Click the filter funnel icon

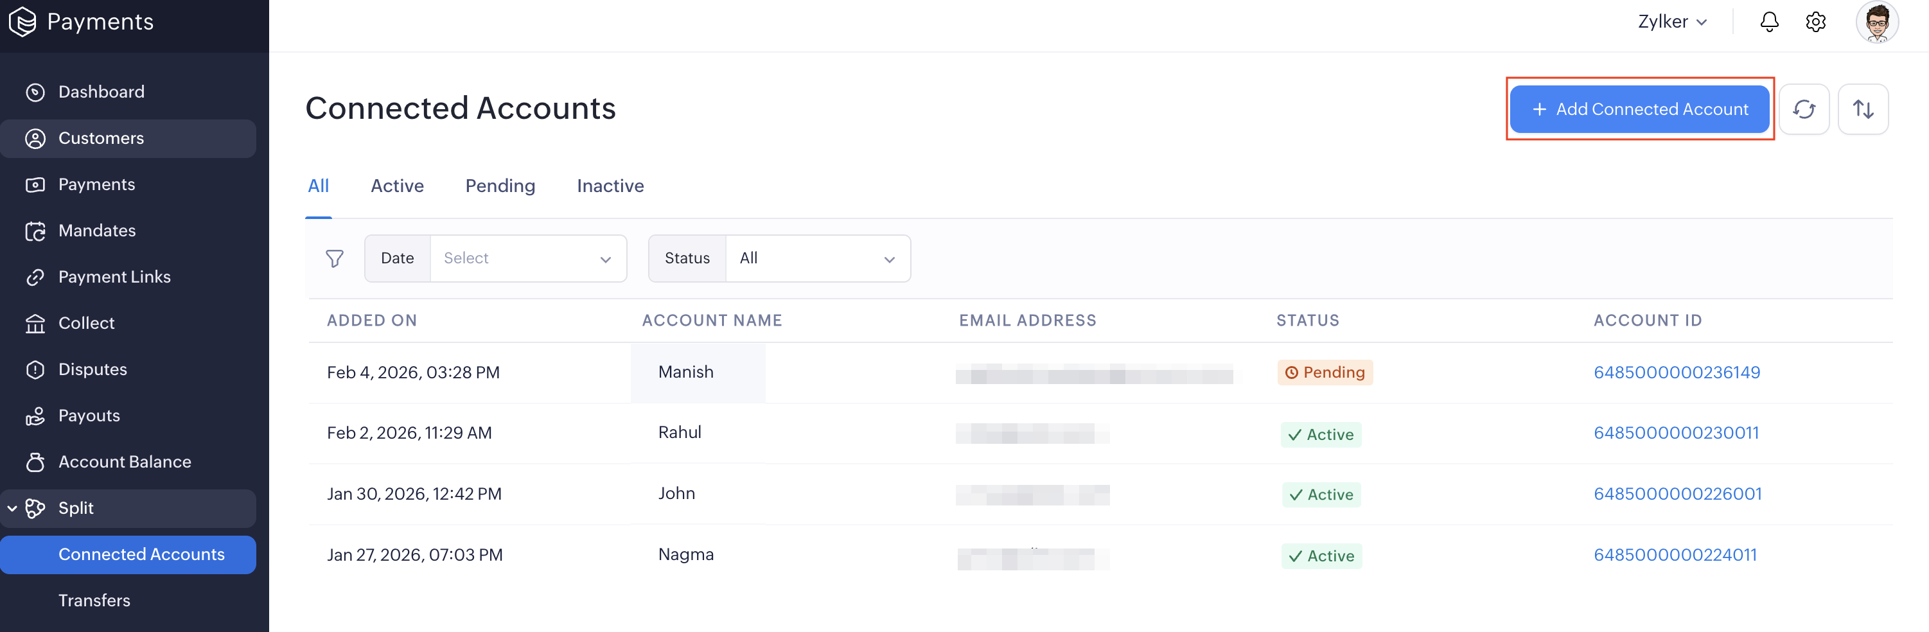[334, 258]
